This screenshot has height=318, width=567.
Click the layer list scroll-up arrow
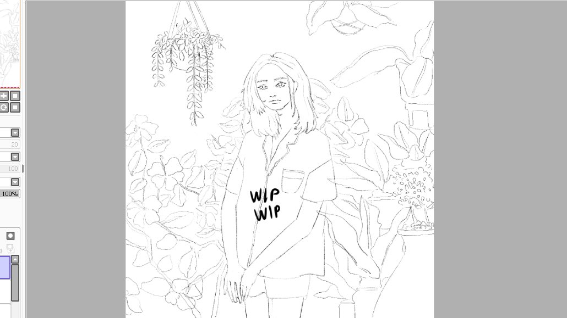pos(15,260)
